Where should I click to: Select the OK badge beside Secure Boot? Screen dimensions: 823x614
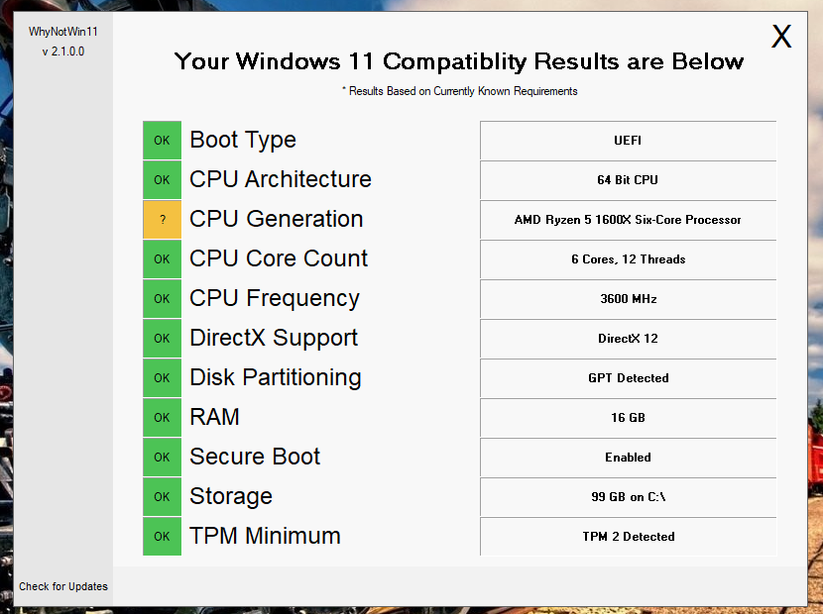(163, 457)
